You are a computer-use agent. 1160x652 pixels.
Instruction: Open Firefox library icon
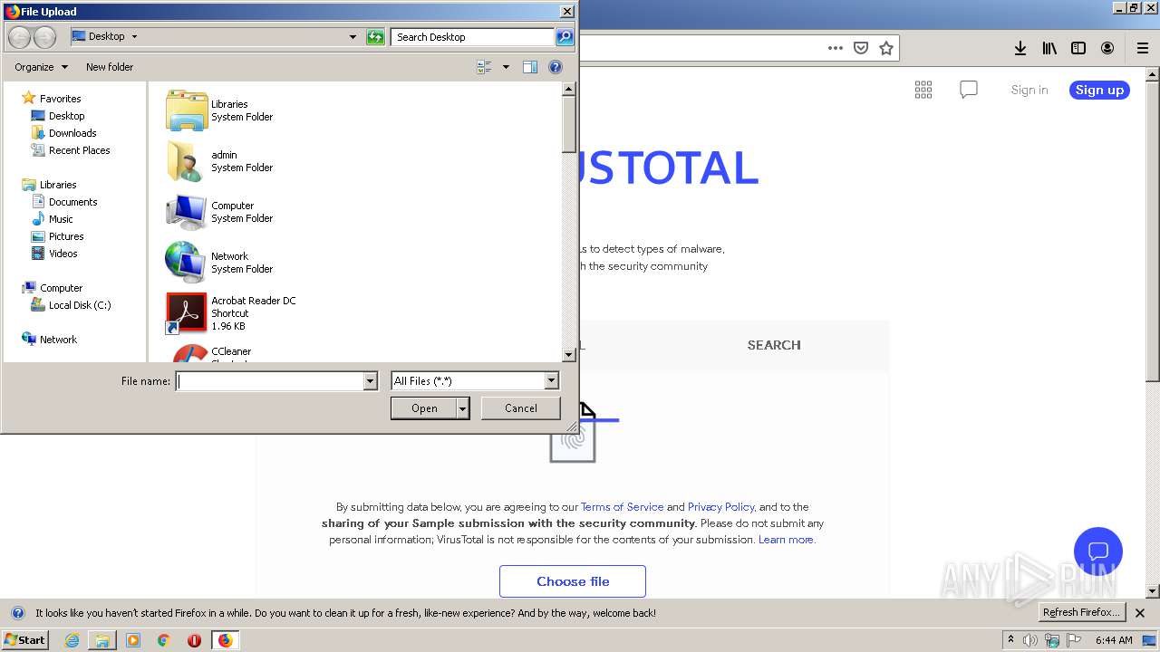pos(1049,48)
